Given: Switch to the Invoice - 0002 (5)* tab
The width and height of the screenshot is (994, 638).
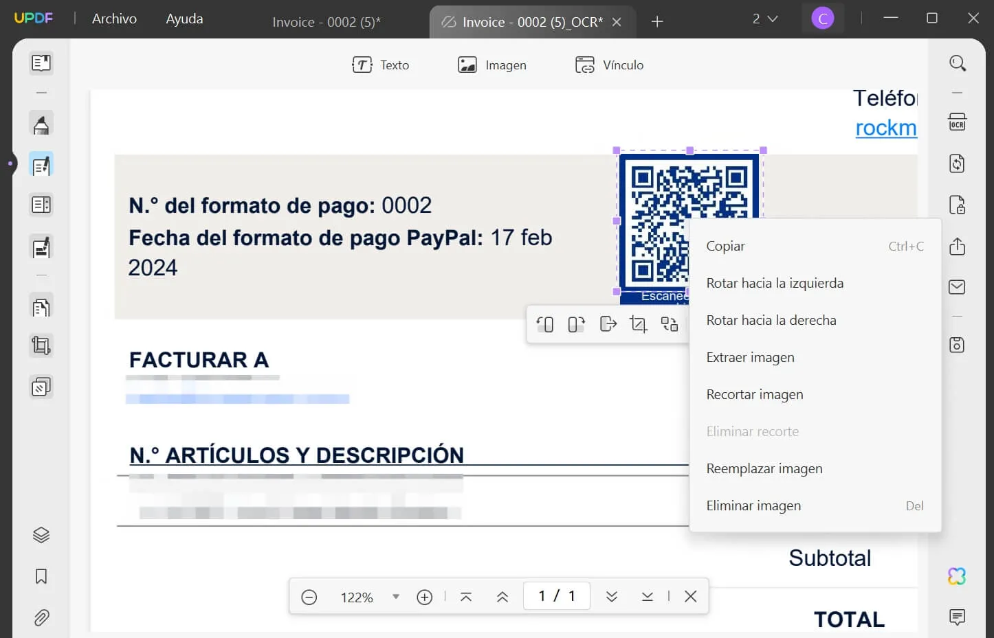Looking at the screenshot, I should click(x=327, y=22).
